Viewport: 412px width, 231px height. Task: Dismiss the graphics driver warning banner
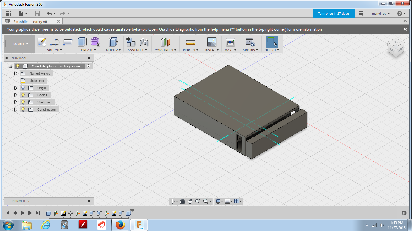pyautogui.click(x=405, y=29)
